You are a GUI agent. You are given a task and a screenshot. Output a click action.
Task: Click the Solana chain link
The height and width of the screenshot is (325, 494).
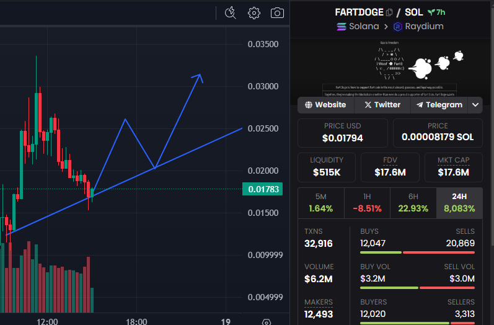[x=364, y=26]
